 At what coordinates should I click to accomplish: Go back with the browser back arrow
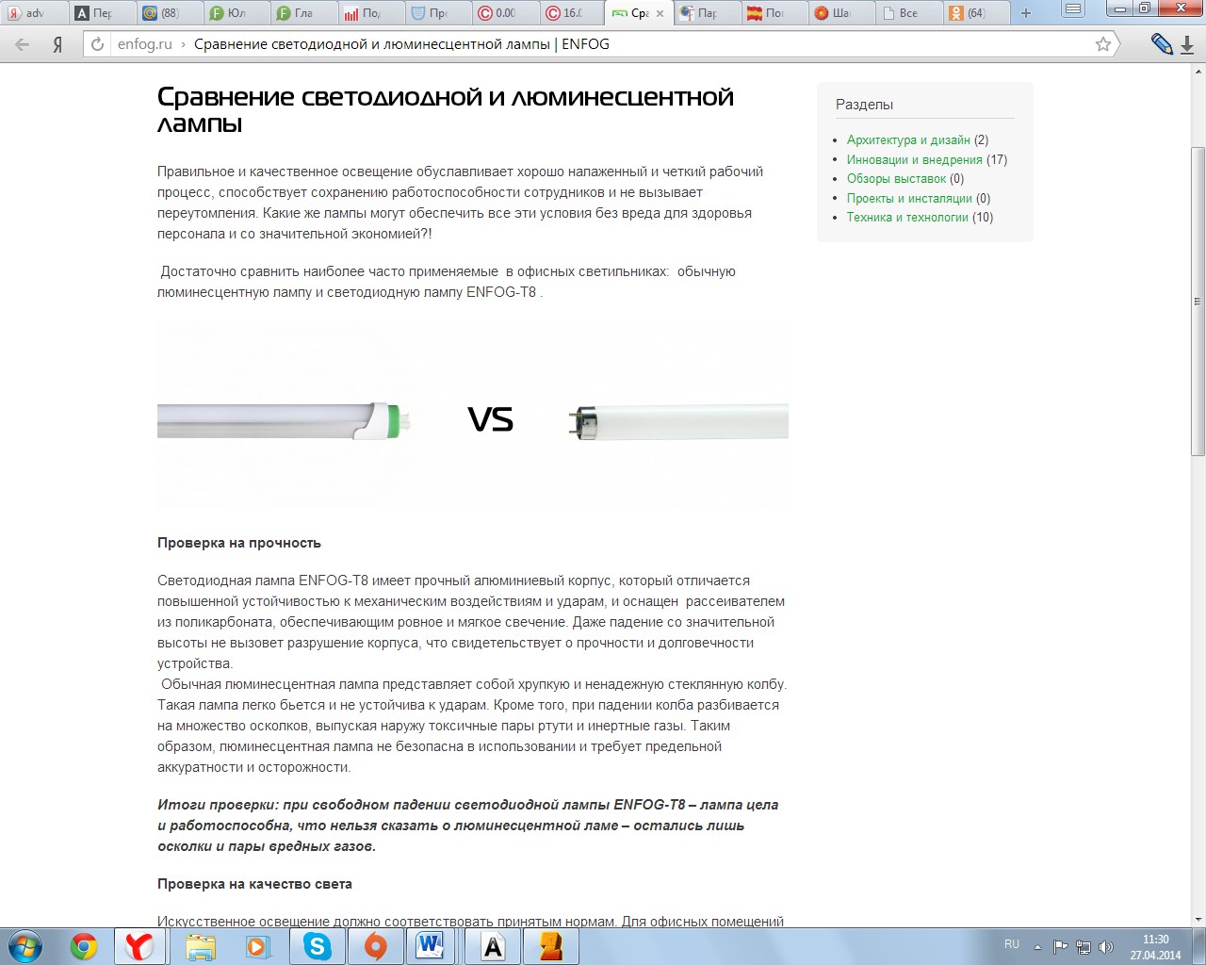point(23,44)
